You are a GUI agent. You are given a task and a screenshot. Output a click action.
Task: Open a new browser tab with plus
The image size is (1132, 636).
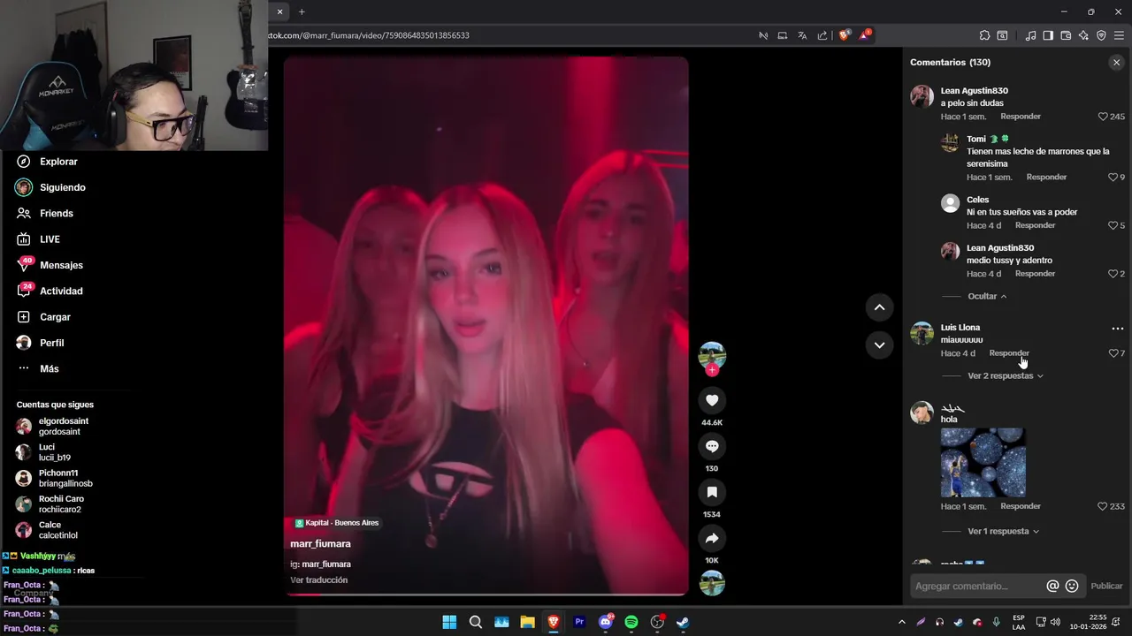(302, 11)
